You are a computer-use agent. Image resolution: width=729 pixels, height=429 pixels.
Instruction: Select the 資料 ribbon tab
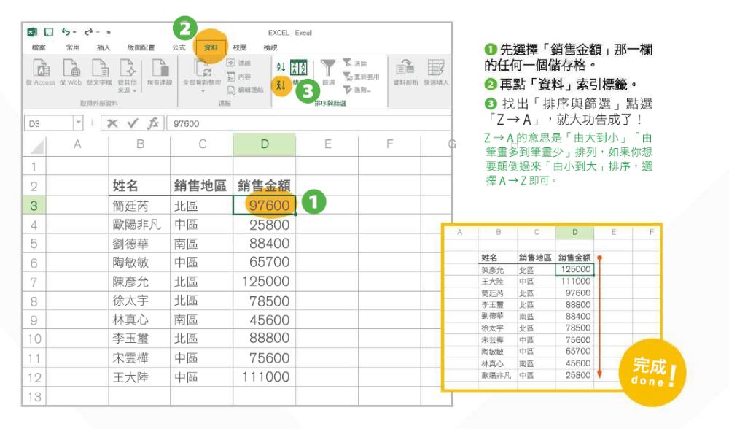211,47
